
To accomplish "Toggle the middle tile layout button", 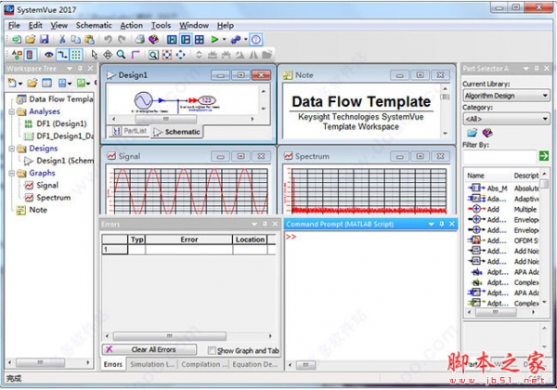I will tap(186, 39).
